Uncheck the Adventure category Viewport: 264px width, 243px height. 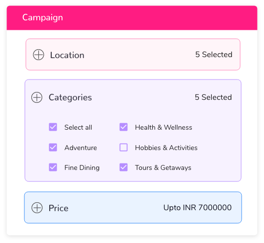[53, 148]
